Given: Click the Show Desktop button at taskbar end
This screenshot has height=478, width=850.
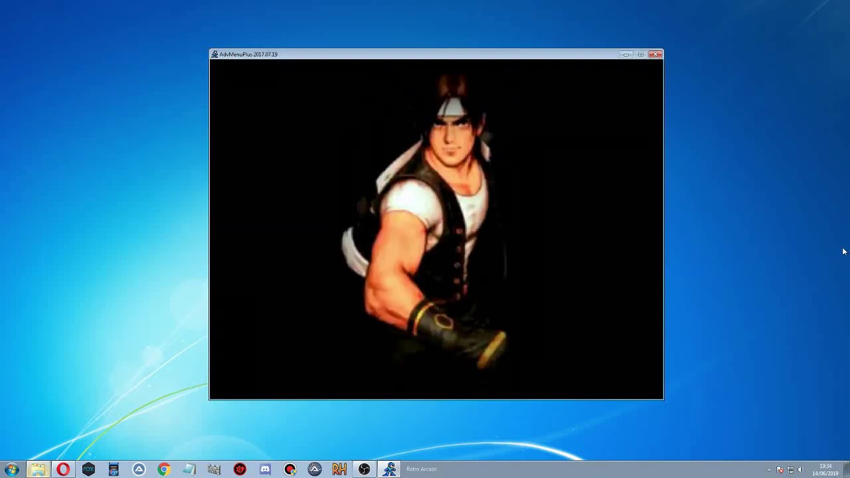Looking at the screenshot, I should (x=846, y=469).
